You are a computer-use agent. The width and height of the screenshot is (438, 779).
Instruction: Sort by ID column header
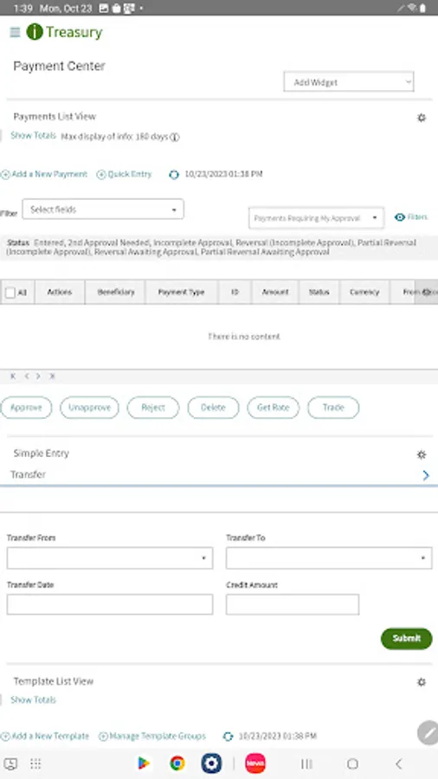click(x=235, y=293)
